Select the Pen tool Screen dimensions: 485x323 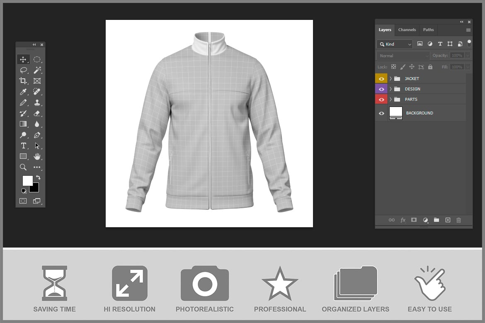tap(37, 135)
